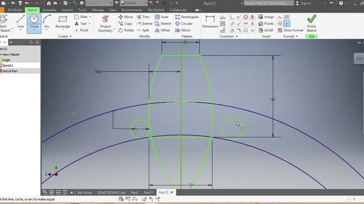
Task: Apply the Tangent constraint
Action: click(x=232, y=30)
